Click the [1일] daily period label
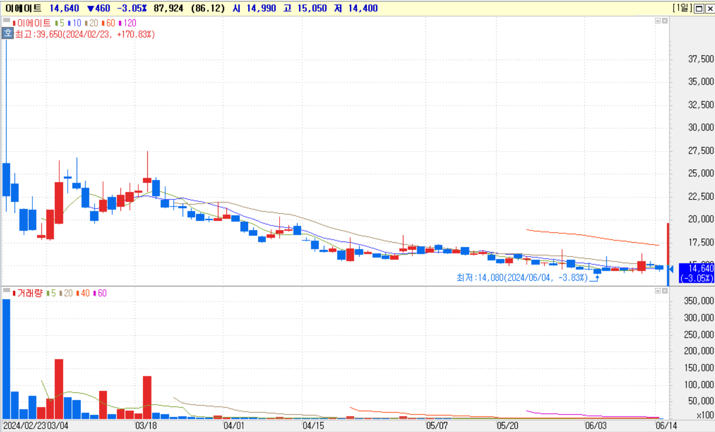Viewport: 715px width, 432px height. coord(682,8)
